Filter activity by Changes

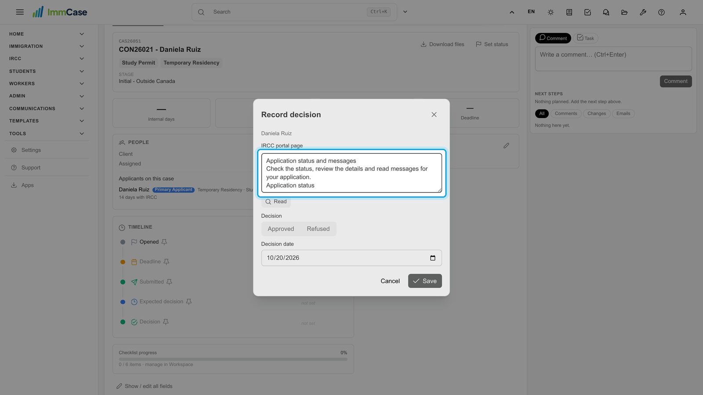[x=597, y=114]
